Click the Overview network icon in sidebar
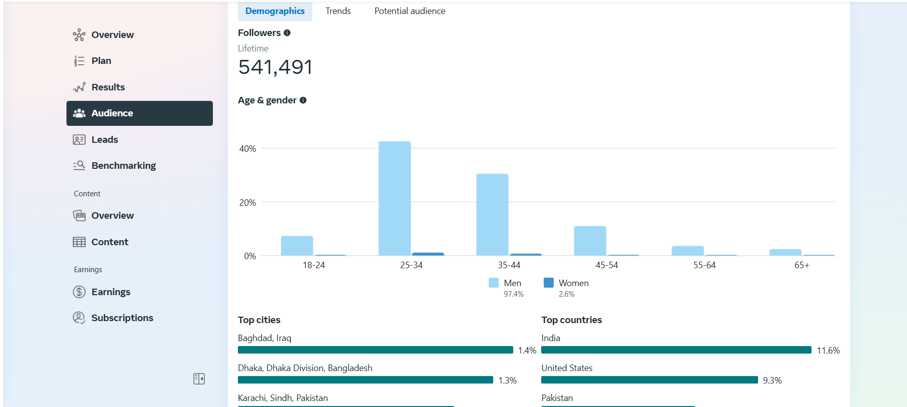 click(79, 35)
